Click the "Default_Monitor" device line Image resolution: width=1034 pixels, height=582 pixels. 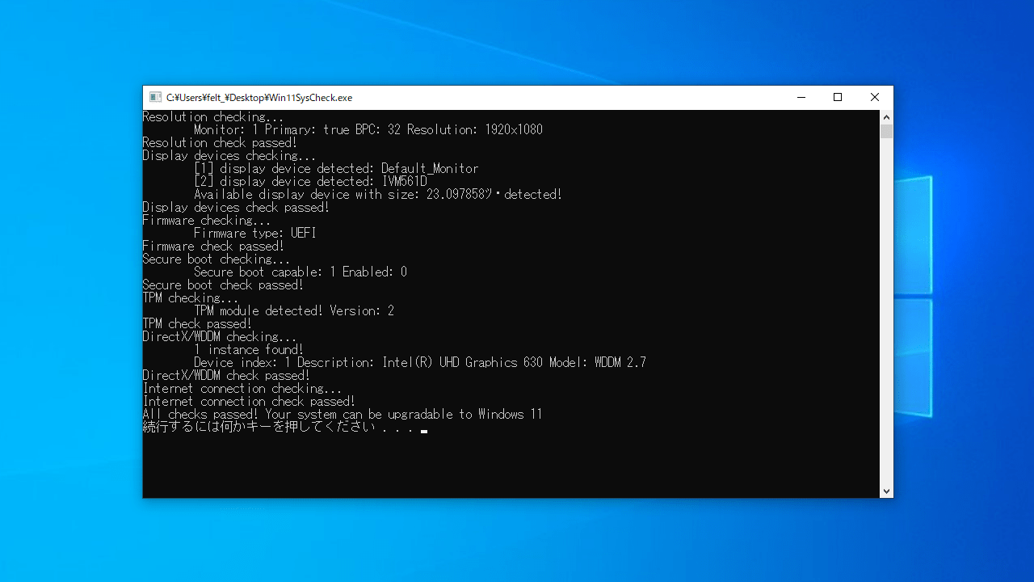coord(336,168)
